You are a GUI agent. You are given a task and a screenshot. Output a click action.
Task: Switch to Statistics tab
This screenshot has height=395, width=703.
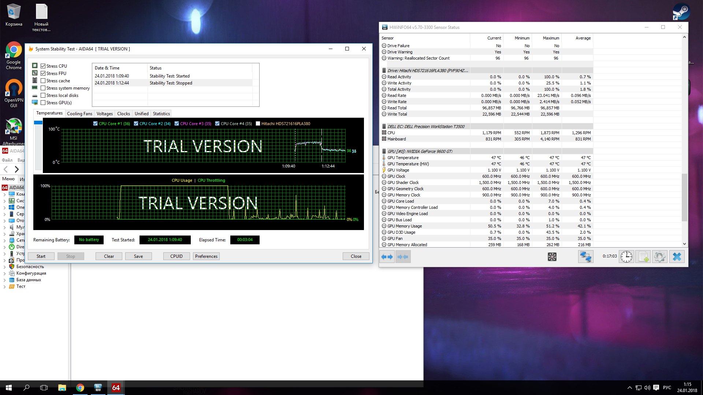point(161,114)
